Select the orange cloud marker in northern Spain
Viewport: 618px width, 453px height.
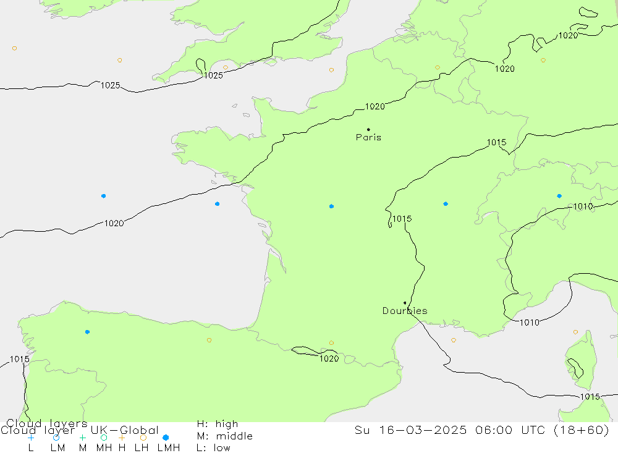210,341
